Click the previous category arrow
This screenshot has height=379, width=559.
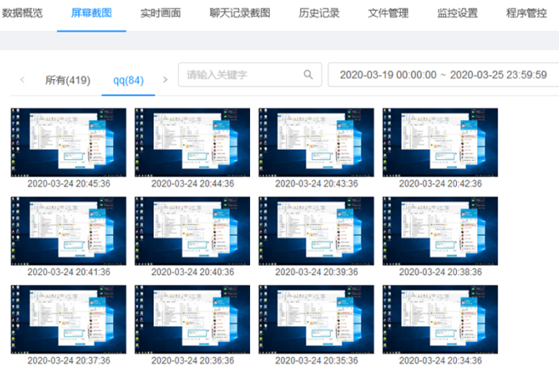click(x=22, y=79)
